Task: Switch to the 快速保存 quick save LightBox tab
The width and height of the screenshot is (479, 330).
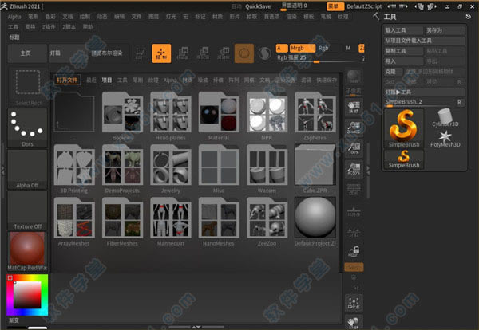Action: [x=327, y=81]
